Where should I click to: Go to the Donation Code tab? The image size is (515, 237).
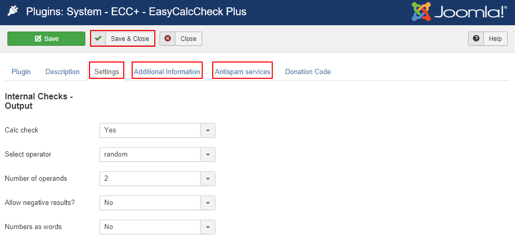pyautogui.click(x=308, y=72)
